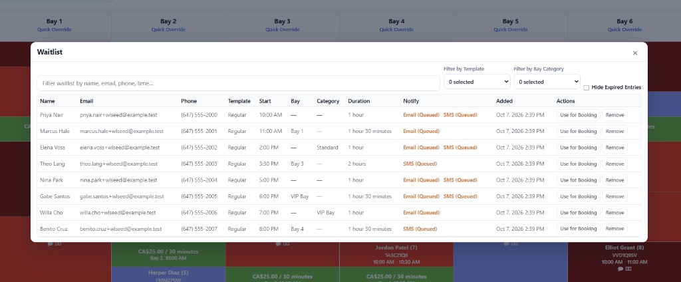Use Elena Voss's entry for booking

click(578, 148)
